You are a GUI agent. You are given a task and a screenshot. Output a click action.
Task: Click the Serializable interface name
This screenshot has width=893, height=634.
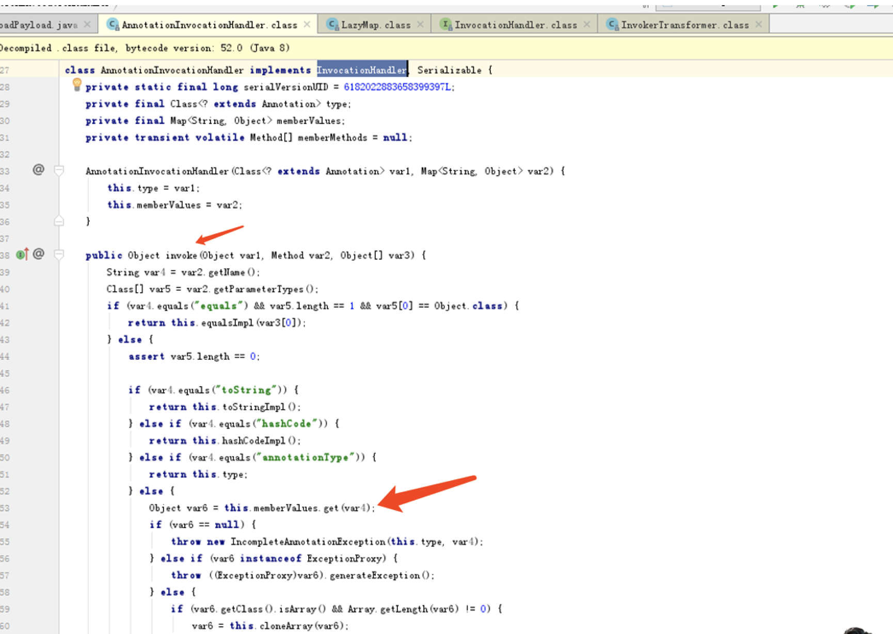click(449, 70)
